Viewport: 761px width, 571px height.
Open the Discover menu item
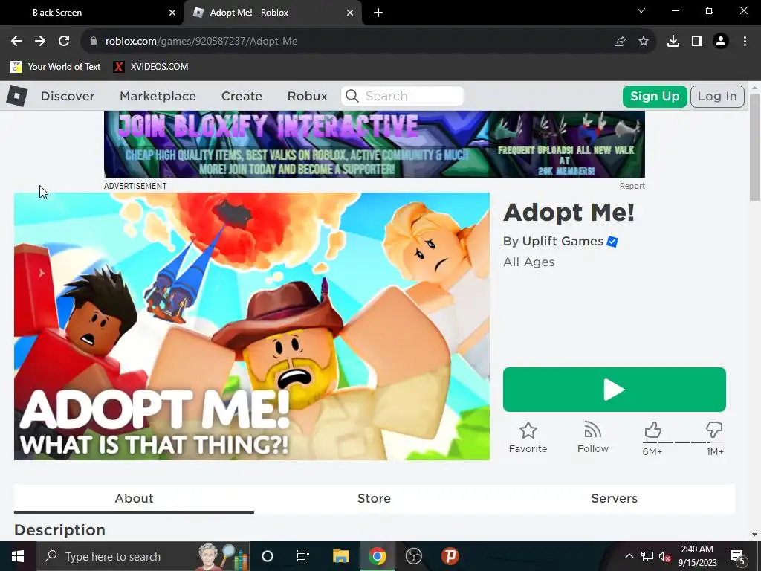pos(68,96)
